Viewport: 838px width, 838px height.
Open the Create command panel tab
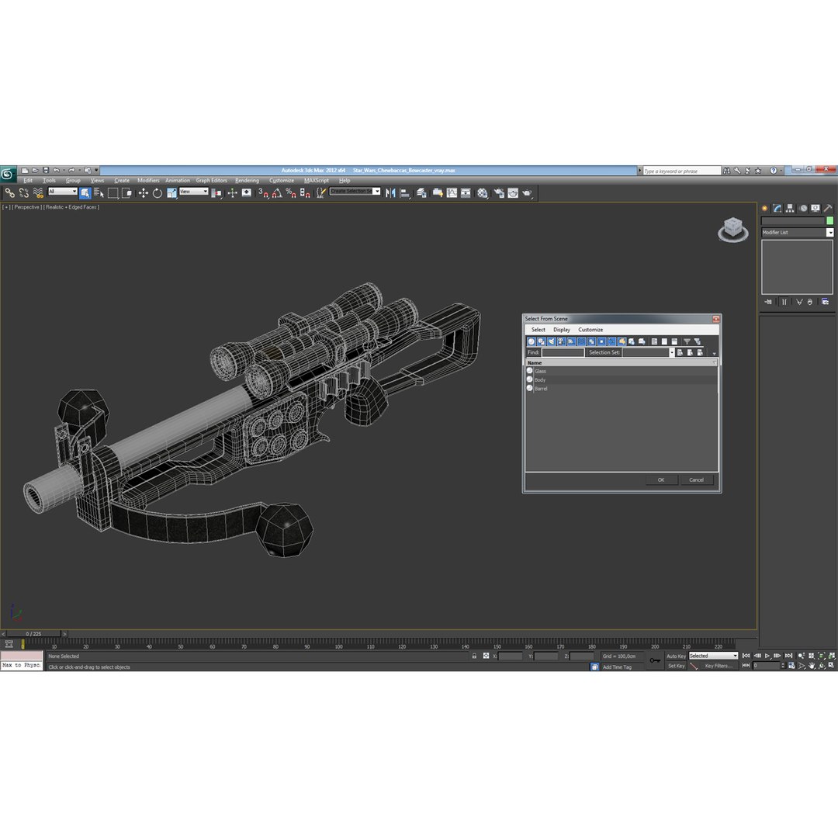[x=765, y=209]
